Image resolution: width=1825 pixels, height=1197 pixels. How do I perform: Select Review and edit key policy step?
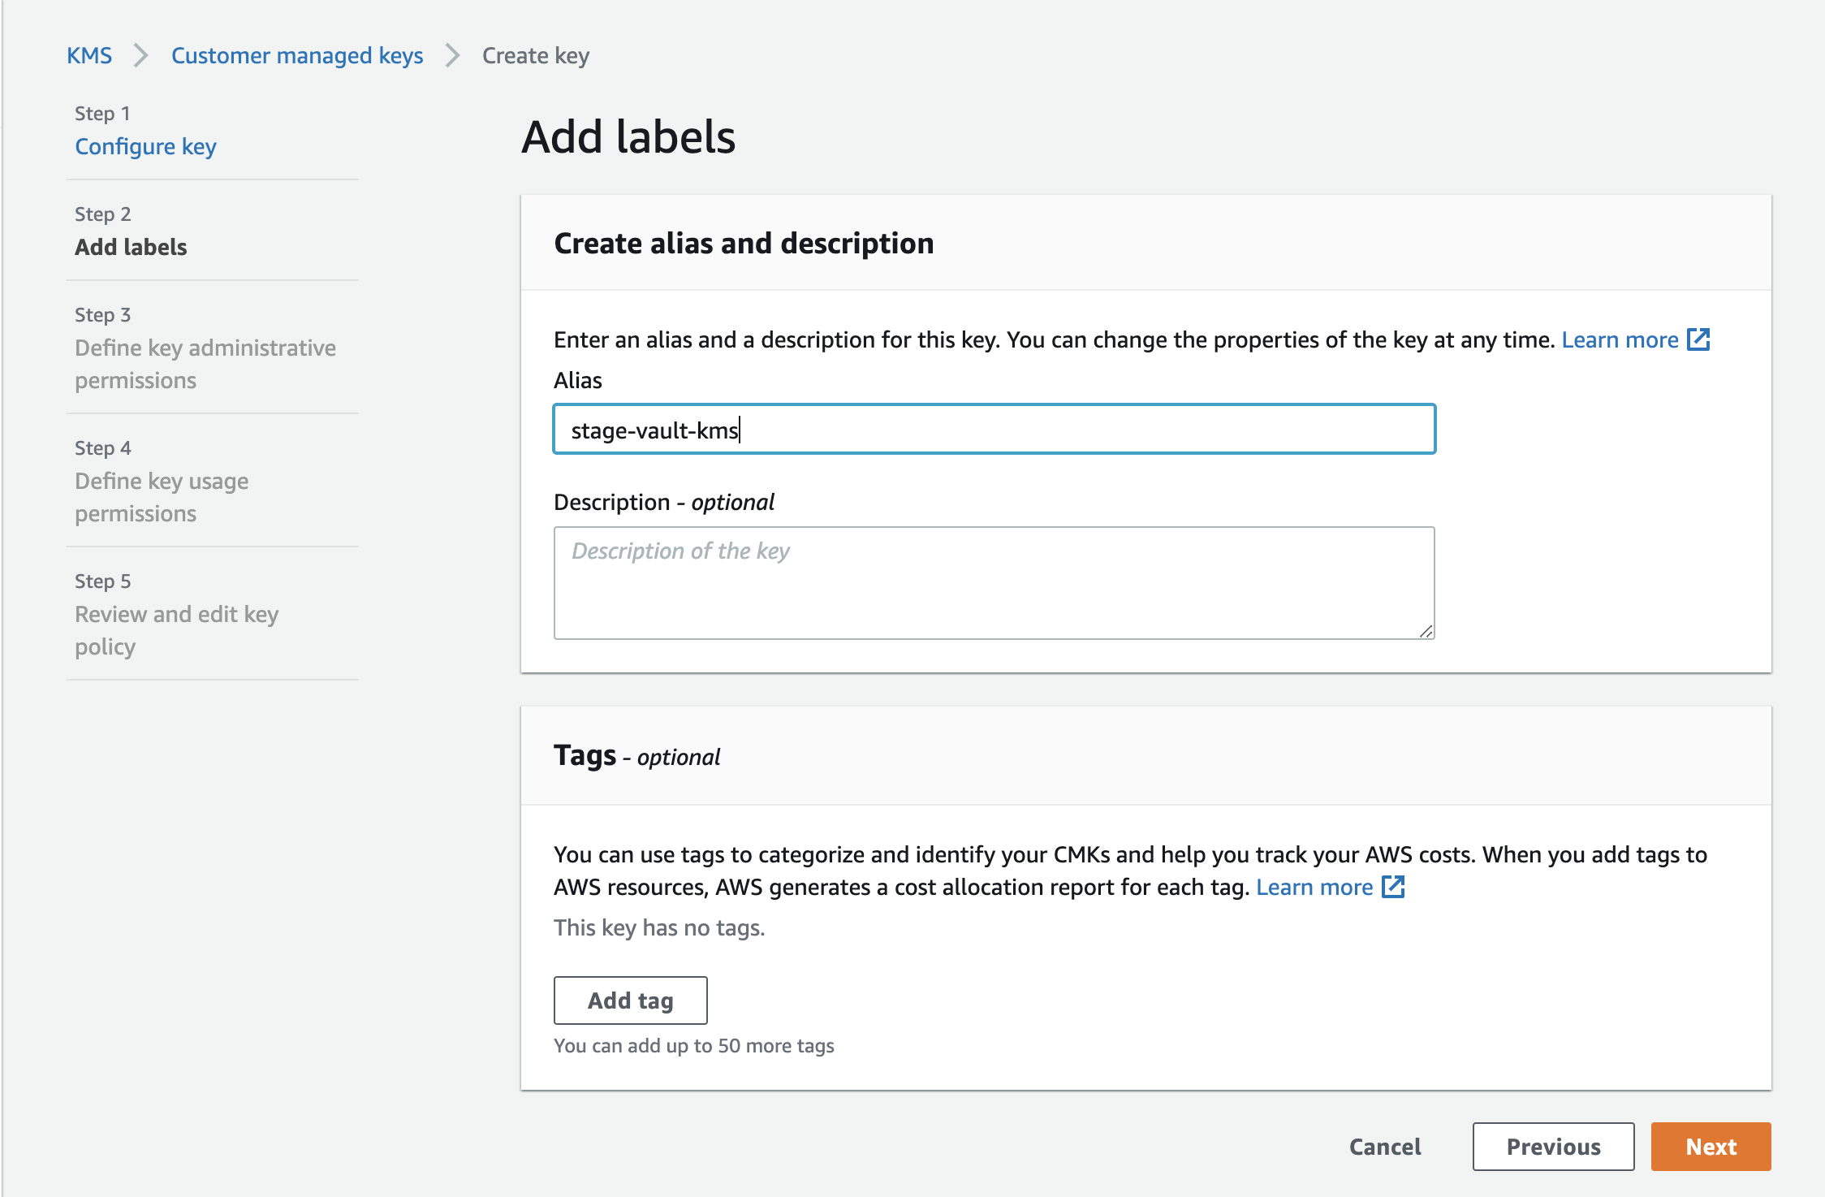[176, 630]
